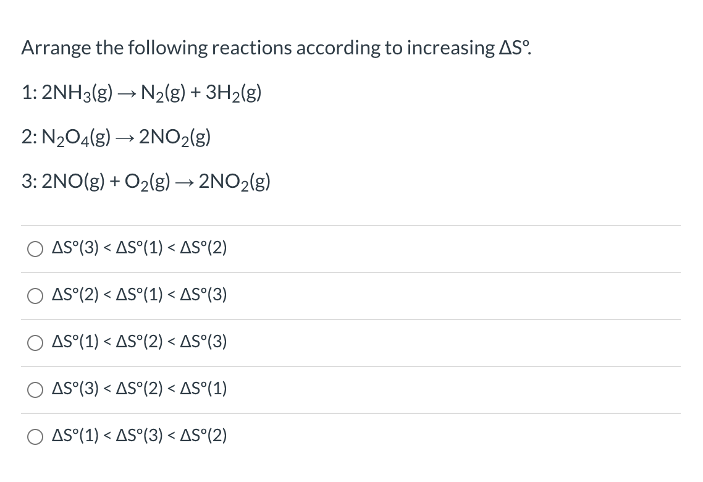Select radio button for ΔS°(3) < ΔS°(2) < ΔS°(1)
Screen dimensions: 703x482
(35, 389)
